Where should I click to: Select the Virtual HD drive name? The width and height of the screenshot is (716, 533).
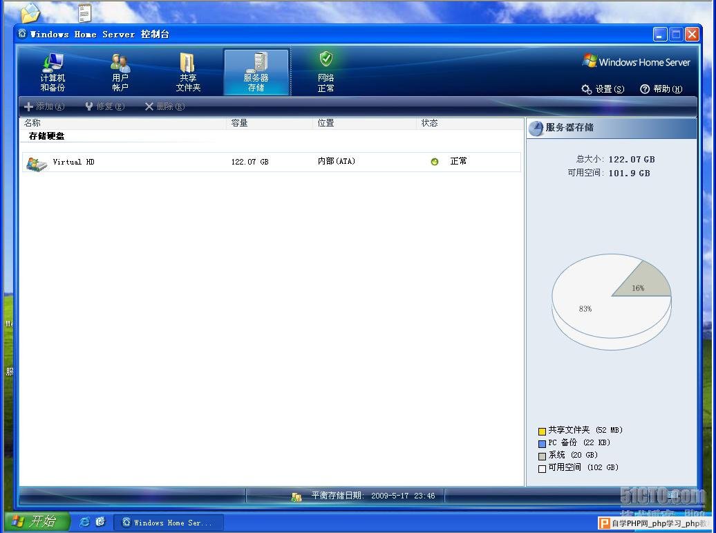coord(73,162)
